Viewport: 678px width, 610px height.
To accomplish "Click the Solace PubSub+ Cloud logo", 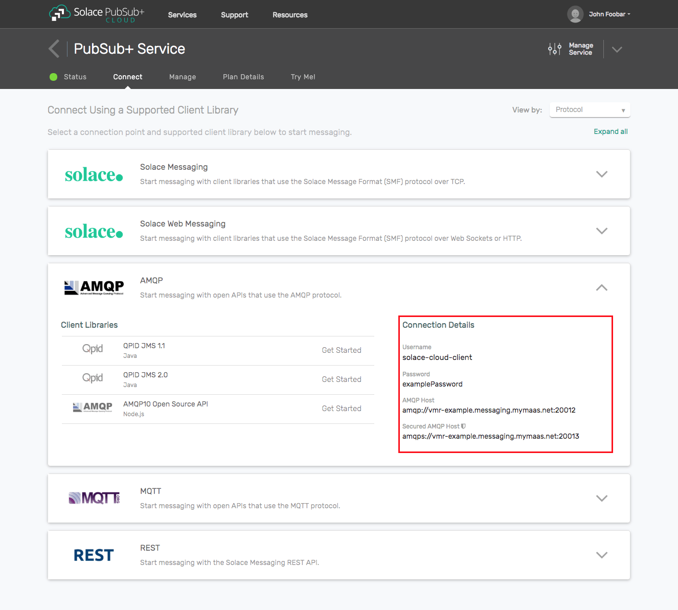I will click(97, 14).
